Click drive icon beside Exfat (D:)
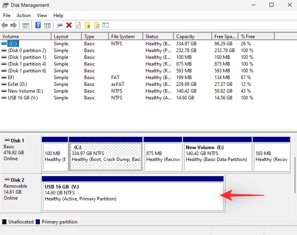 pos(4,84)
